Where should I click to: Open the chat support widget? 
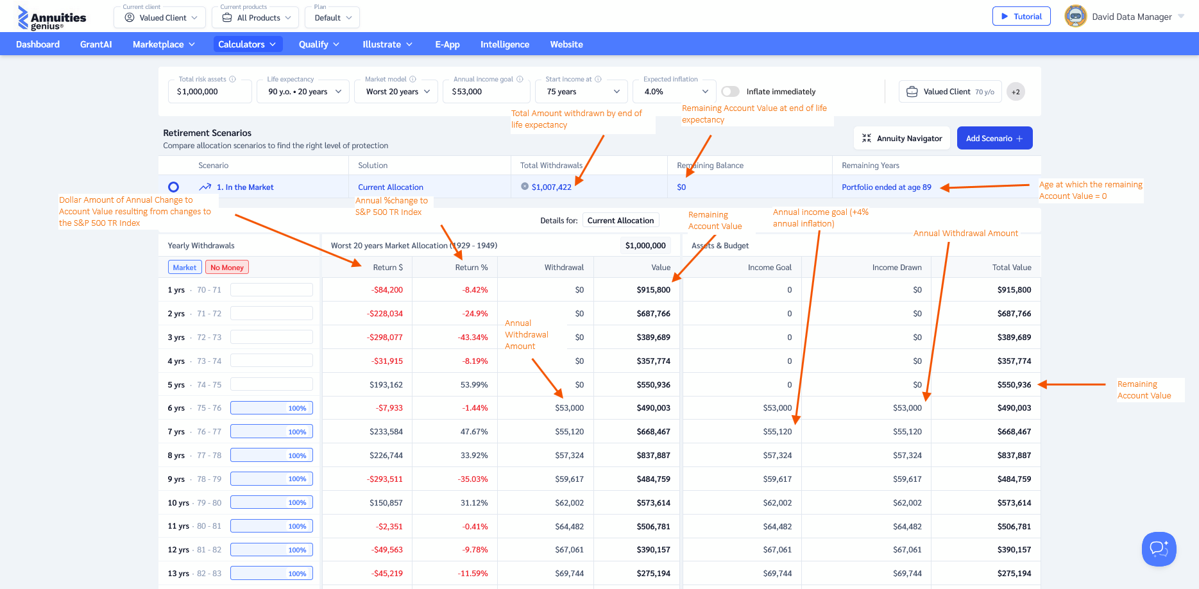coord(1159,549)
